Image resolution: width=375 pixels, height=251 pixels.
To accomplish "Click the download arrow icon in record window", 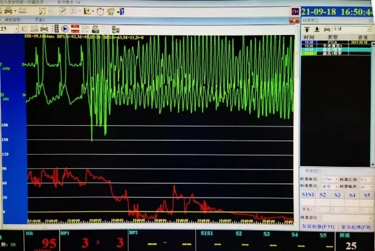I will coord(317,28).
